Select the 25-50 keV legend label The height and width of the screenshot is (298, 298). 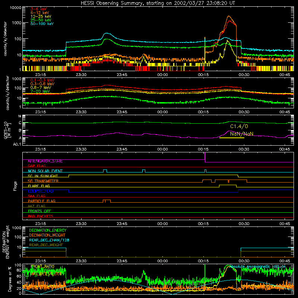pyautogui.click(x=41, y=20)
